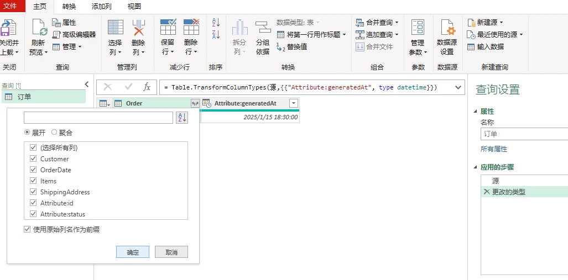Open the 所有属性 link
The image size is (568, 280).
tap(494, 149)
